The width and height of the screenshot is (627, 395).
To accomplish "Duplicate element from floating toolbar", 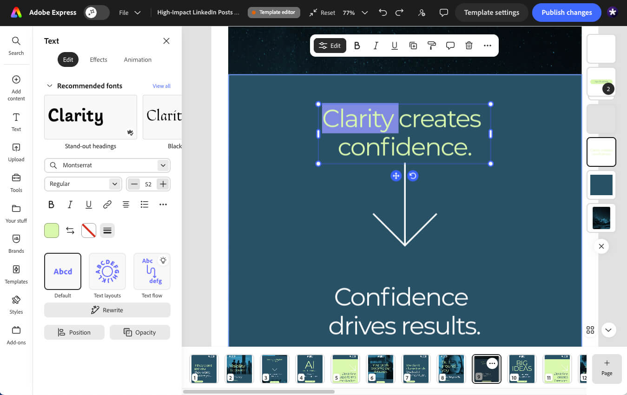I will pyautogui.click(x=413, y=46).
